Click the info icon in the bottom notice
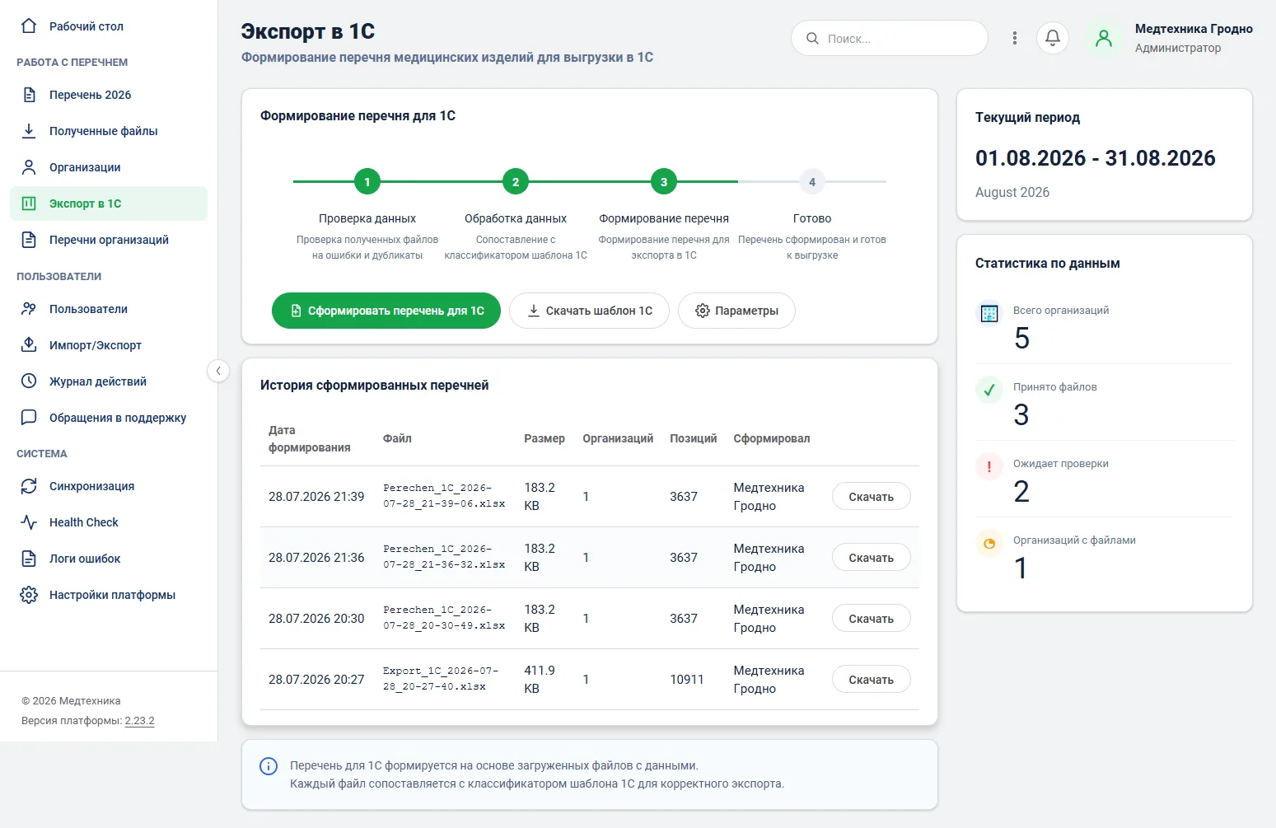1276x828 pixels. click(269, 766)
